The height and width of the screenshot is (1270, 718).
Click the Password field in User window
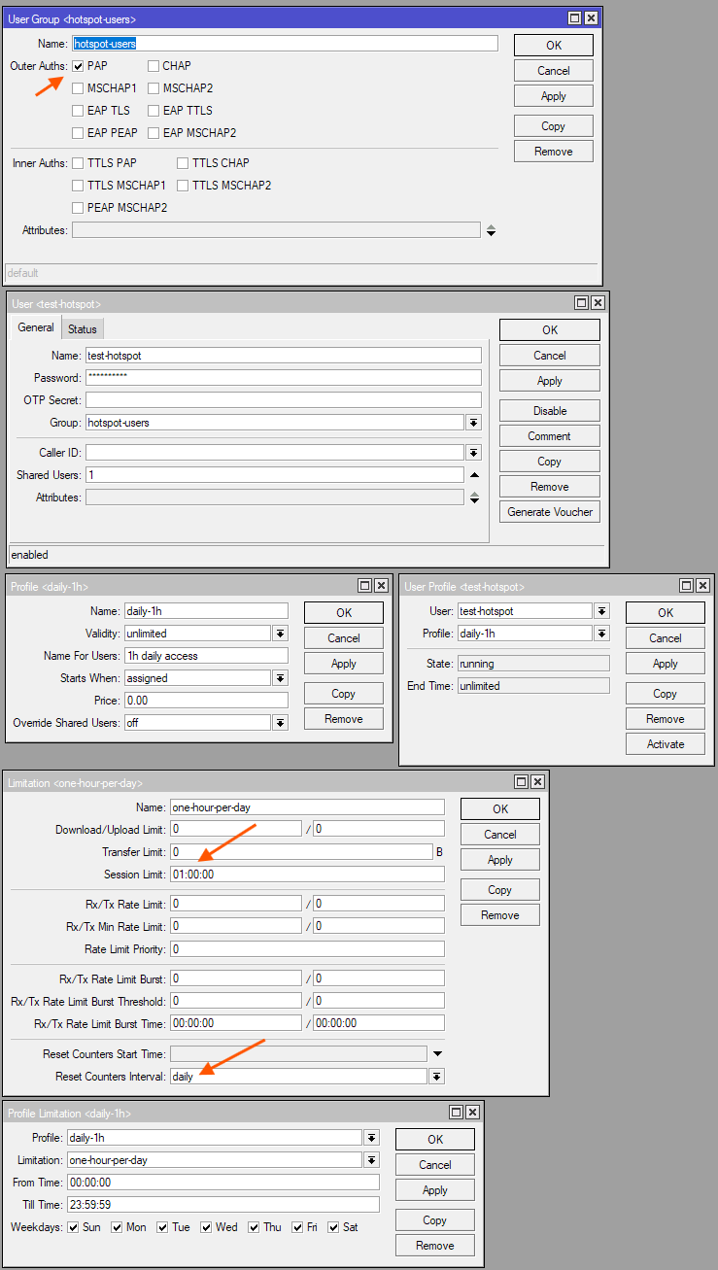[x=284, y=378]
